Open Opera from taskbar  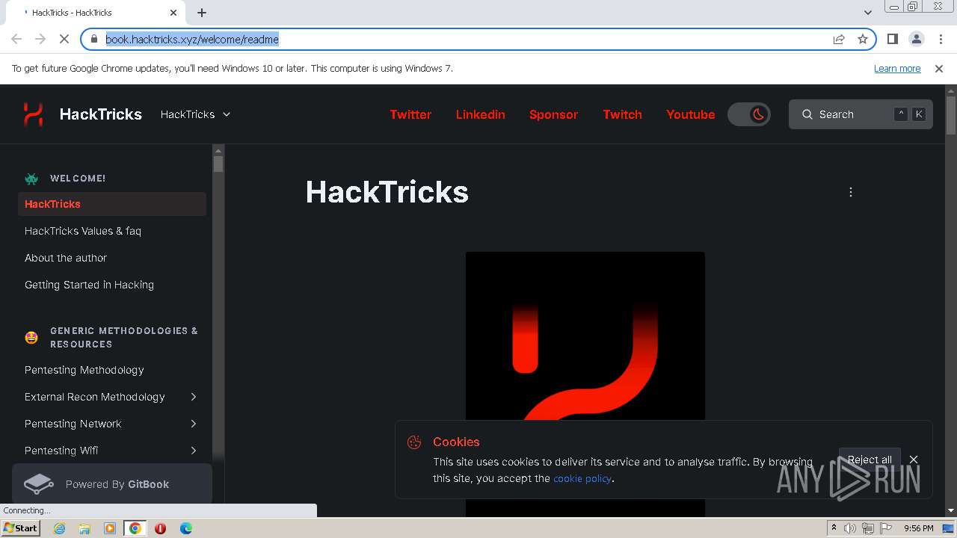160,528
